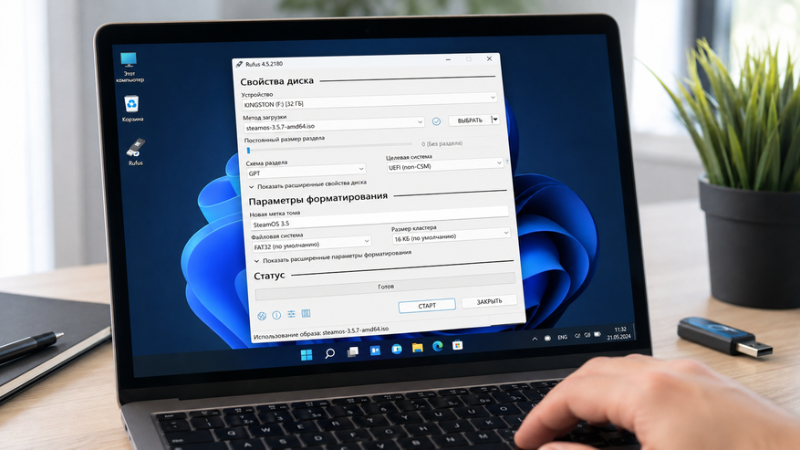Close the Rufus window
This screenshot has height=450, width=800.
coord(489,58)
